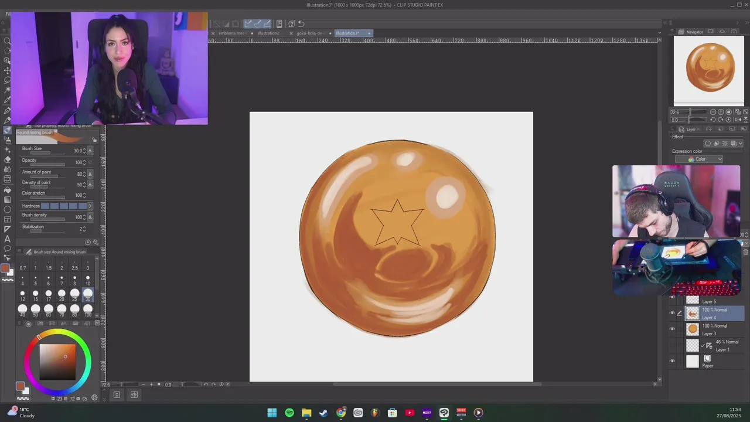This screenshot has height=422, width=750.
Task: Click the Windows Start button
Action: [x=272, y=413]
